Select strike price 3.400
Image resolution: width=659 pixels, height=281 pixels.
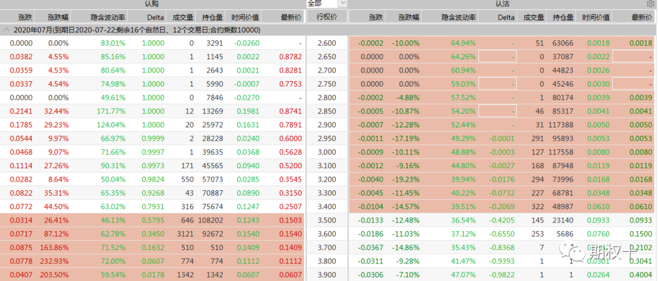pyautogui.click(x=327, y=207)
